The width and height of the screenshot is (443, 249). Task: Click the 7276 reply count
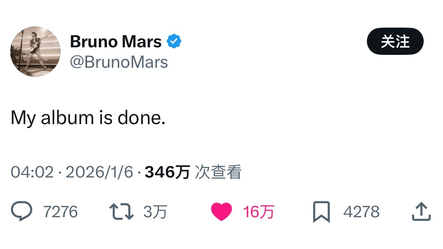(61, 212)
